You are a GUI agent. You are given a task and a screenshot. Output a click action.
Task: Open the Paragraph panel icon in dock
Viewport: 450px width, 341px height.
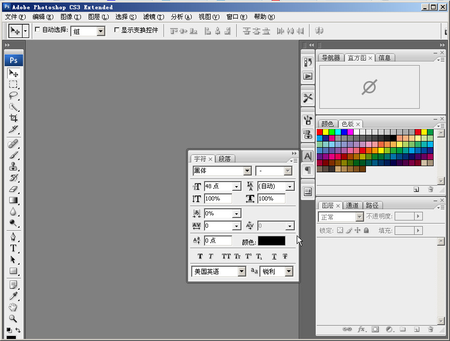tap(308, 170)
